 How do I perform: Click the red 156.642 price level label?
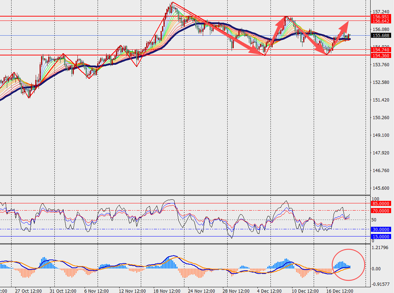381,21
